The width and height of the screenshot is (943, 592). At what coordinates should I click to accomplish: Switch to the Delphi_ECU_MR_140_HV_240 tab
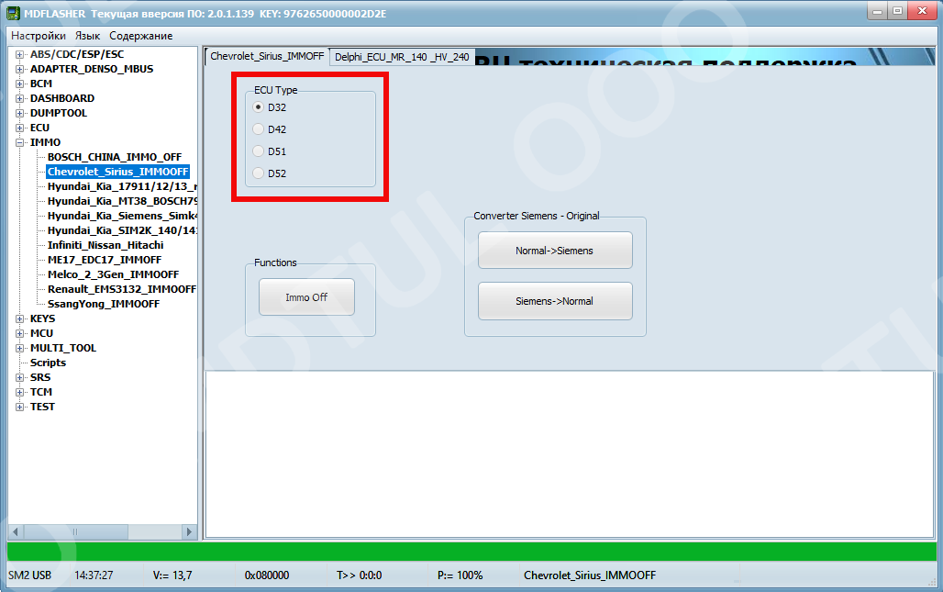point(402,57)
